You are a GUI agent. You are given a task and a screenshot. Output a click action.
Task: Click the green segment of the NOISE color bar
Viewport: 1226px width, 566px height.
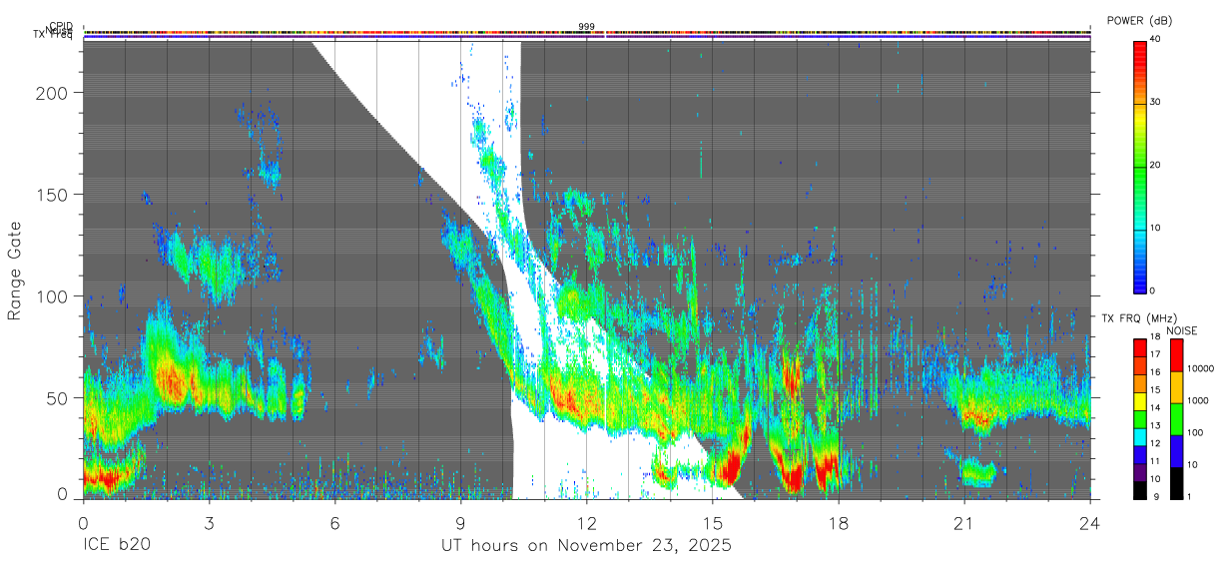click(x=1176, y=419)
